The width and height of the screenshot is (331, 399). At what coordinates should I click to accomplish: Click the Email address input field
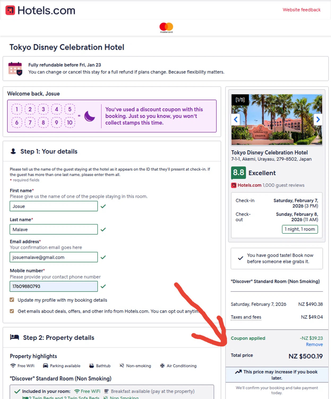(54, 257)
